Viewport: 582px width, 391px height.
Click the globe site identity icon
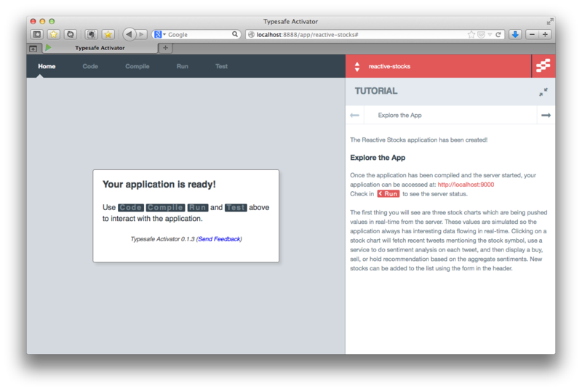(x=251, y=34)
